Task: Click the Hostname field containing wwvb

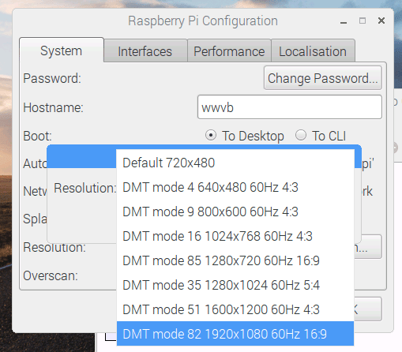Action: click(x=290, y=107)
